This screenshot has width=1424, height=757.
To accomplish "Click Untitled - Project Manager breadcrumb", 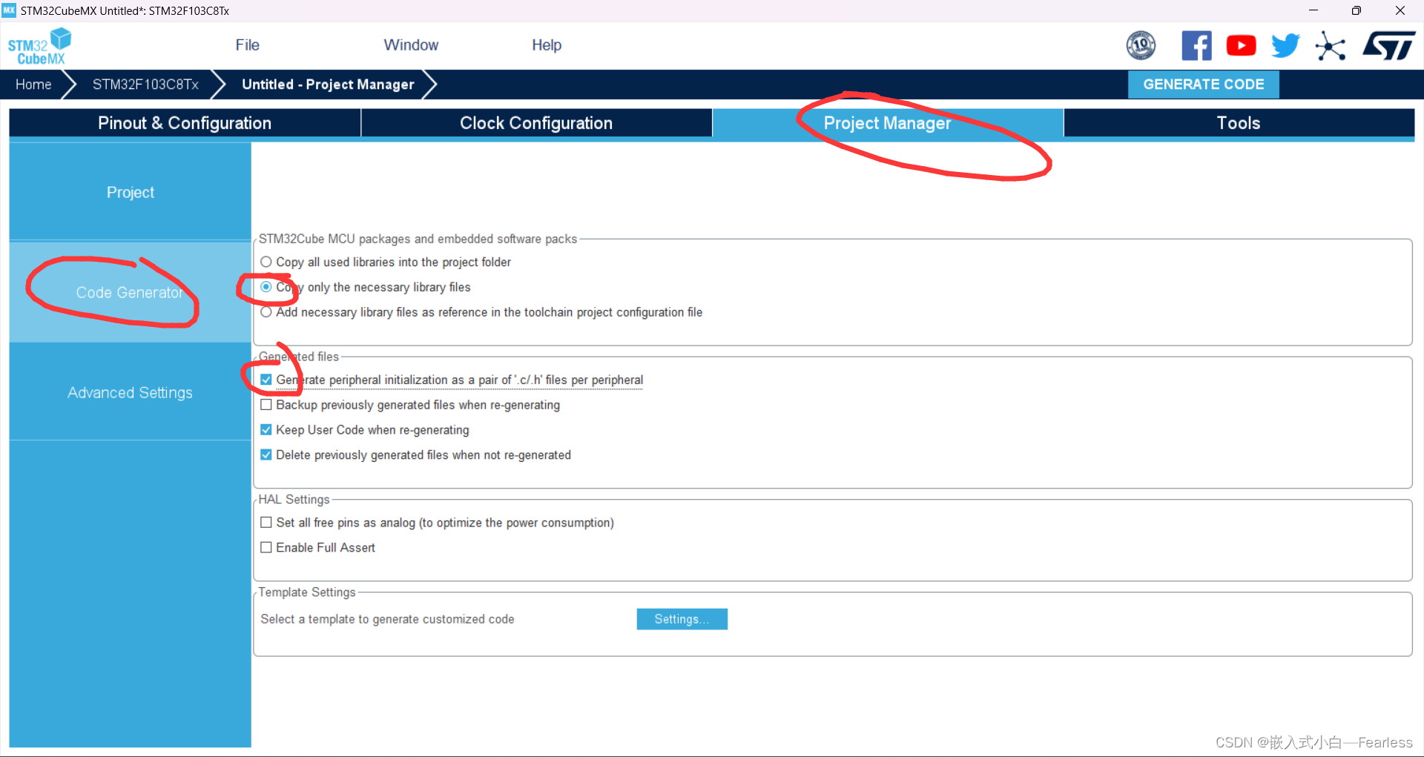I will pyautogui.click(x=328, y=85).
